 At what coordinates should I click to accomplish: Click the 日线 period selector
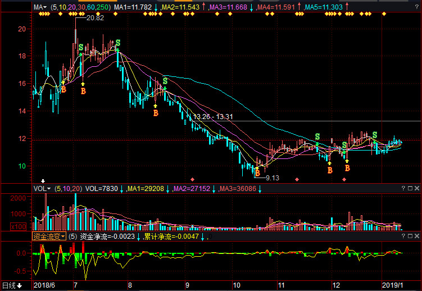[12, 285]
